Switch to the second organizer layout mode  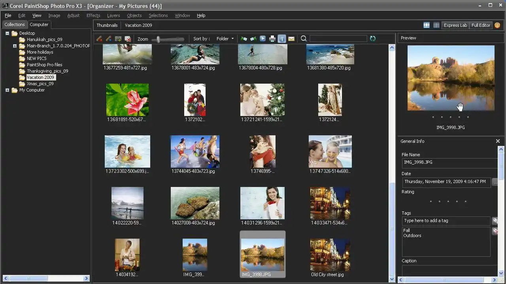[x=436, y=25]
